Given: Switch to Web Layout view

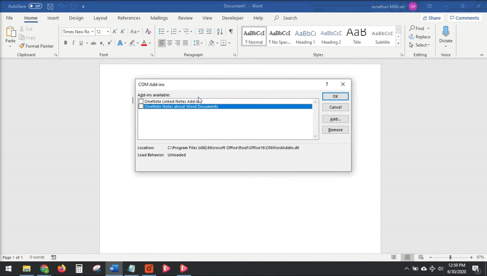Looking at the screenshot, I should [421, 257].
